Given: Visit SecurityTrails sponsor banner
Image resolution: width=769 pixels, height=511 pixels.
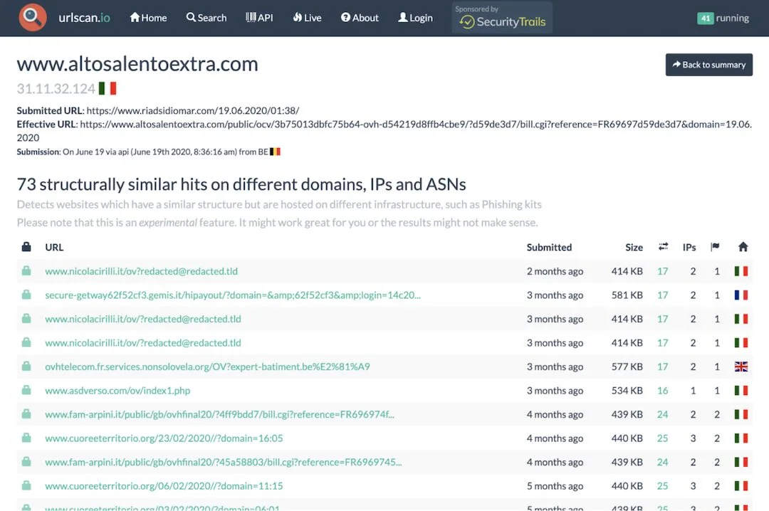Looking at the screenshot, I should (502, 18).
